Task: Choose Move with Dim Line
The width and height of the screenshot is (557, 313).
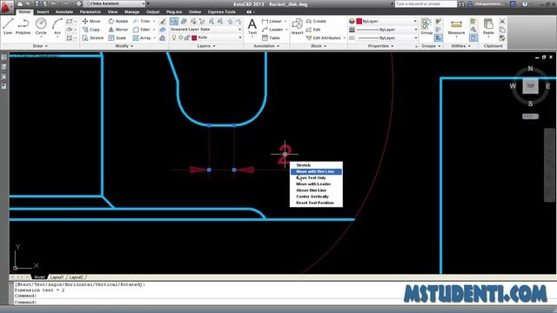Action: (316, 172)
